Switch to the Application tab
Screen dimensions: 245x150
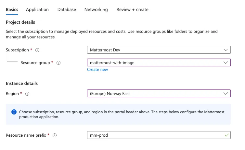click(37, 9)
